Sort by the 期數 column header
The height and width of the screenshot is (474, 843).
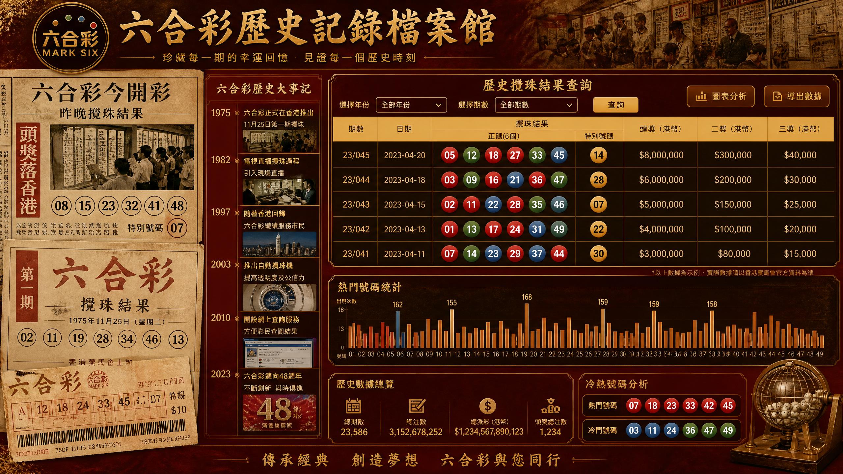[356, 129]
